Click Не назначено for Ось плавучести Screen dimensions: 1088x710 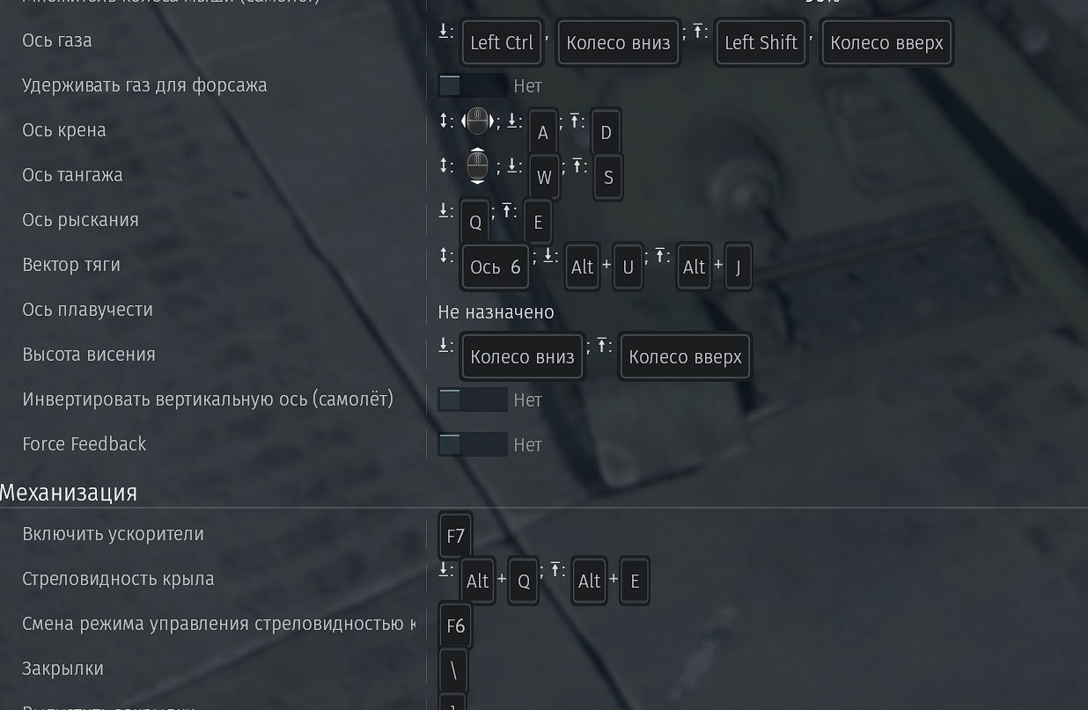[x=496, y=312]
